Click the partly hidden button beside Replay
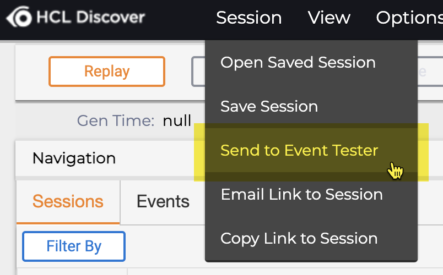The image size is (443, 275). click(x=198, y=71)
